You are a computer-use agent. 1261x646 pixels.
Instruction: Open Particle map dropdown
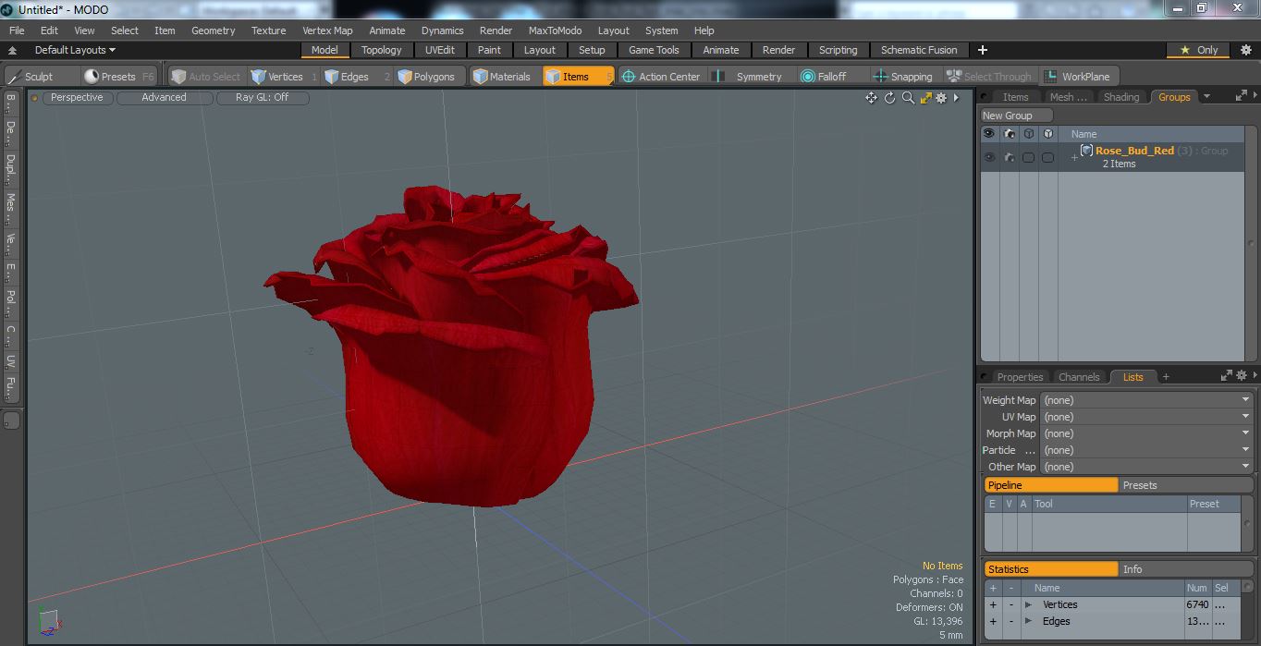1146,450
